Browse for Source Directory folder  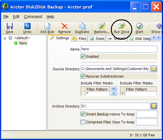pyautogui.click(x=154, y=69)
